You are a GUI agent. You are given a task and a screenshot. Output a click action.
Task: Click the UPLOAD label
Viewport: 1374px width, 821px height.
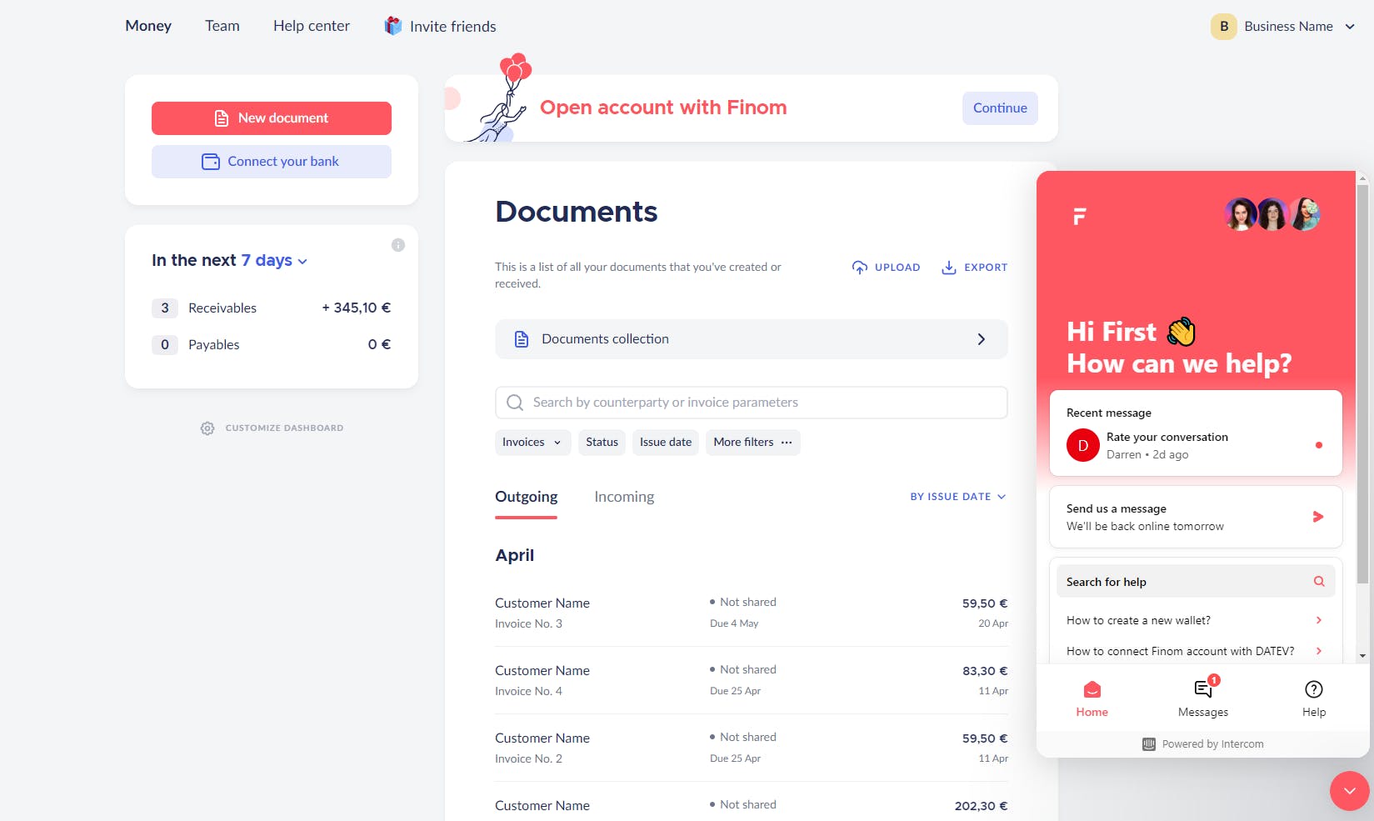click(897, 268)
